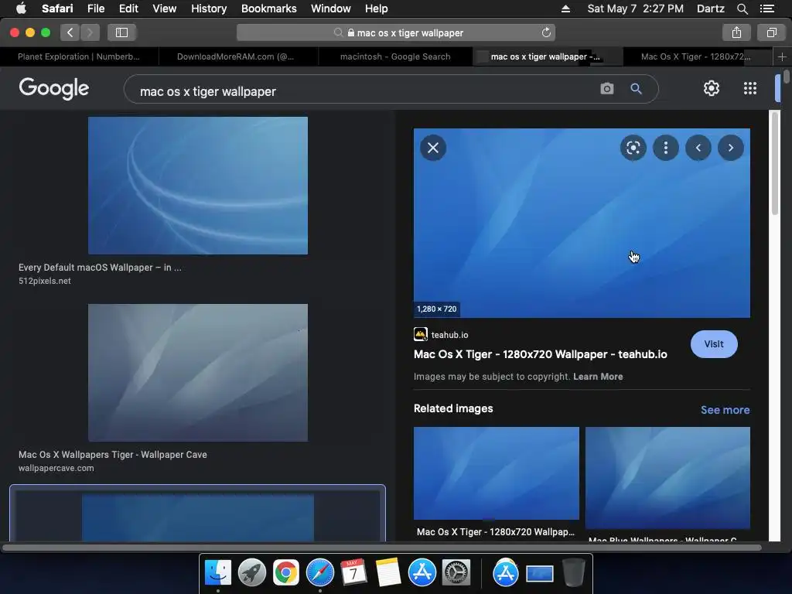
Task: Open the Wallpaper Cave gray Tiger thumbnail
Action: (197, 373)
